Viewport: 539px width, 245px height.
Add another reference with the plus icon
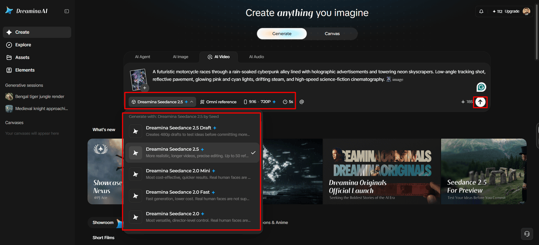144,88
